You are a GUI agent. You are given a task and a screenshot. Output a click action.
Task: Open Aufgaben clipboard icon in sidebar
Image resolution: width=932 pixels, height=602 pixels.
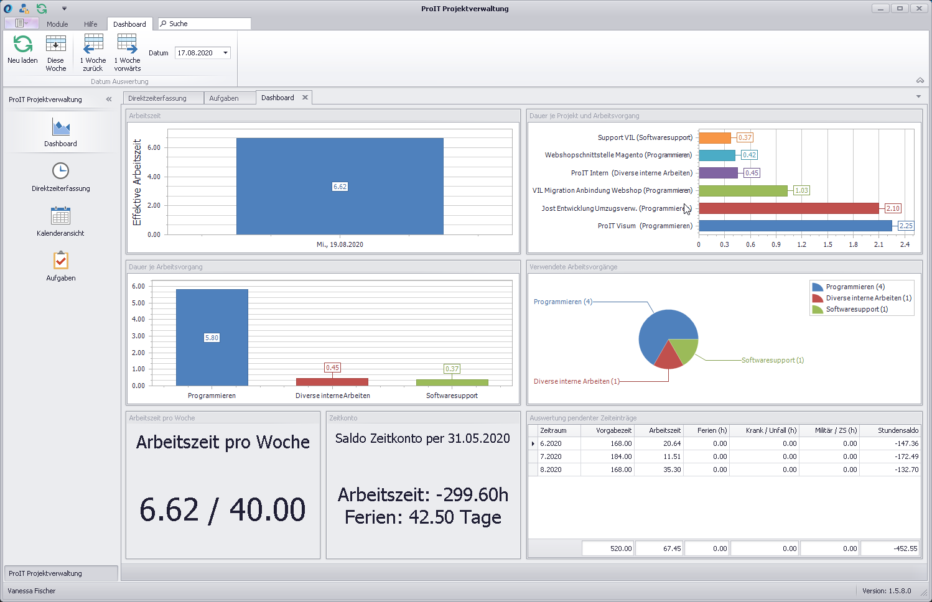click(61, 261)
